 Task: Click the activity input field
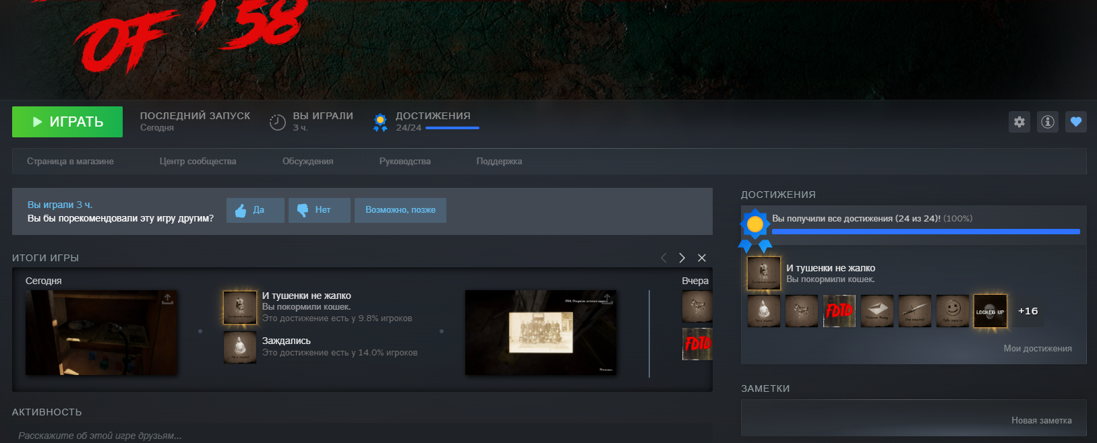point(362,435)
